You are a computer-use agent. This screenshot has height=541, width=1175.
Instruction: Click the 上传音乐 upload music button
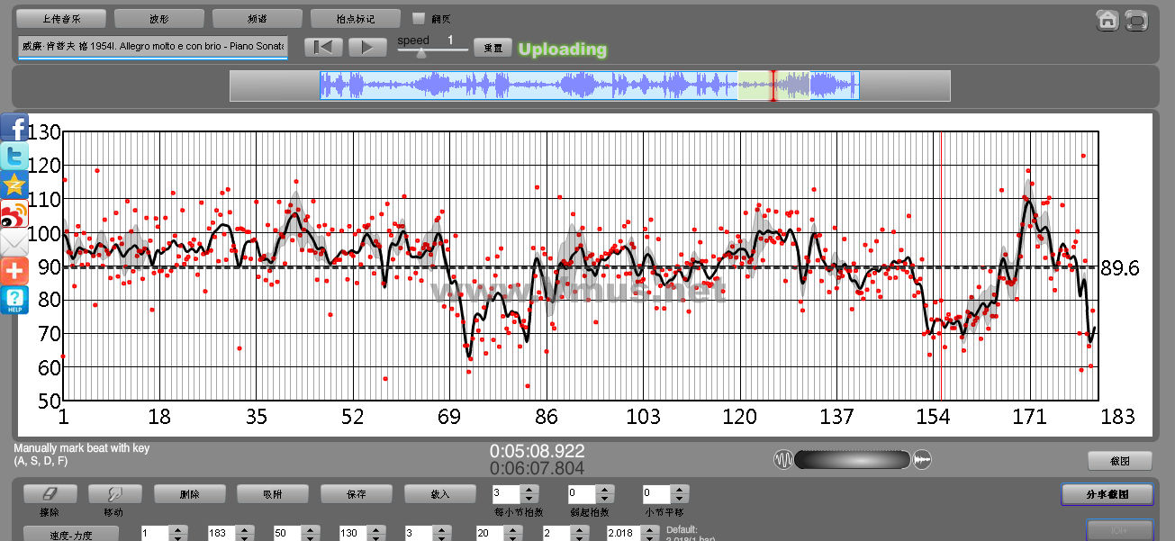pos(61,18)
